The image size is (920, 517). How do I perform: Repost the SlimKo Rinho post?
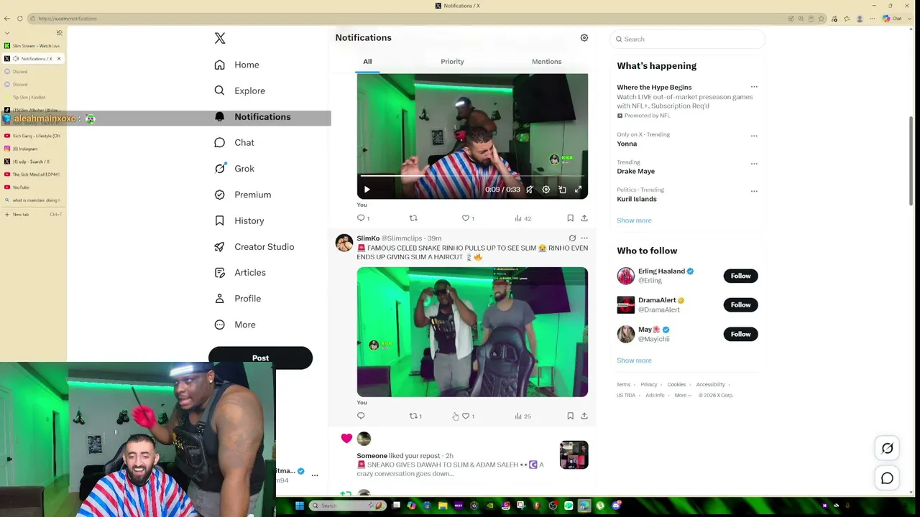coord(415,416)
